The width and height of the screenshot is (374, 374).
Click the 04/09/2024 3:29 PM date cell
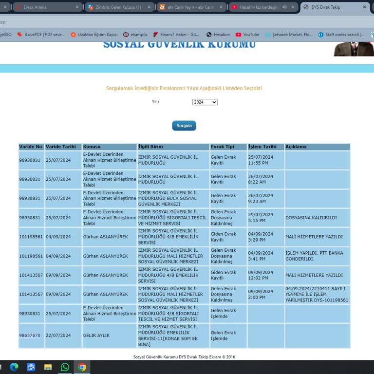[266, 237]
